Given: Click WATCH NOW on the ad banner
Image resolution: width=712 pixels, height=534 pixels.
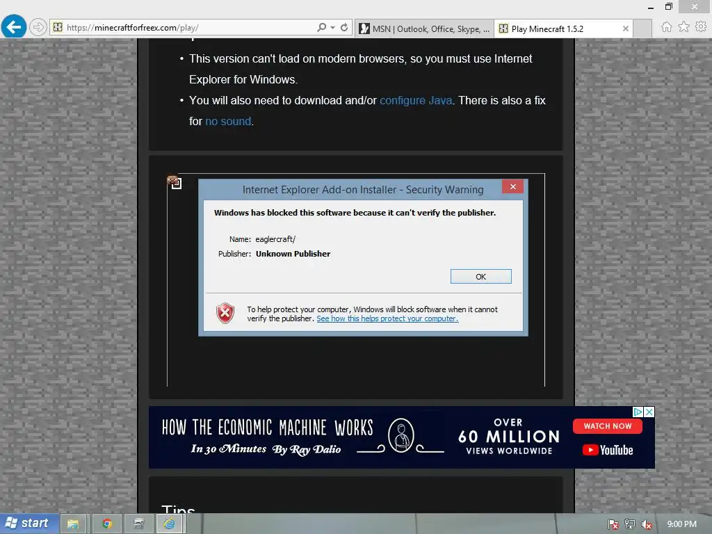Looking at the screenshot, I should (608, 426).
